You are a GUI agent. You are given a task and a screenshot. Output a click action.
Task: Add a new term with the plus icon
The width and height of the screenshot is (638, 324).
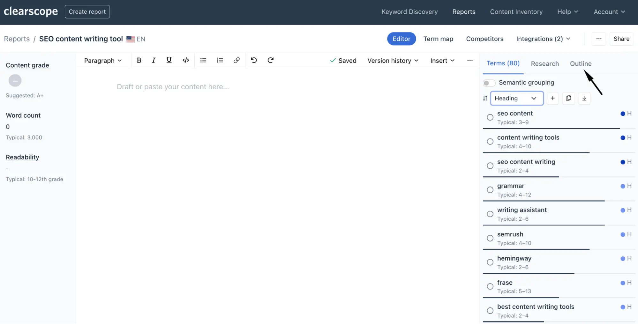[x=552, y=98]
